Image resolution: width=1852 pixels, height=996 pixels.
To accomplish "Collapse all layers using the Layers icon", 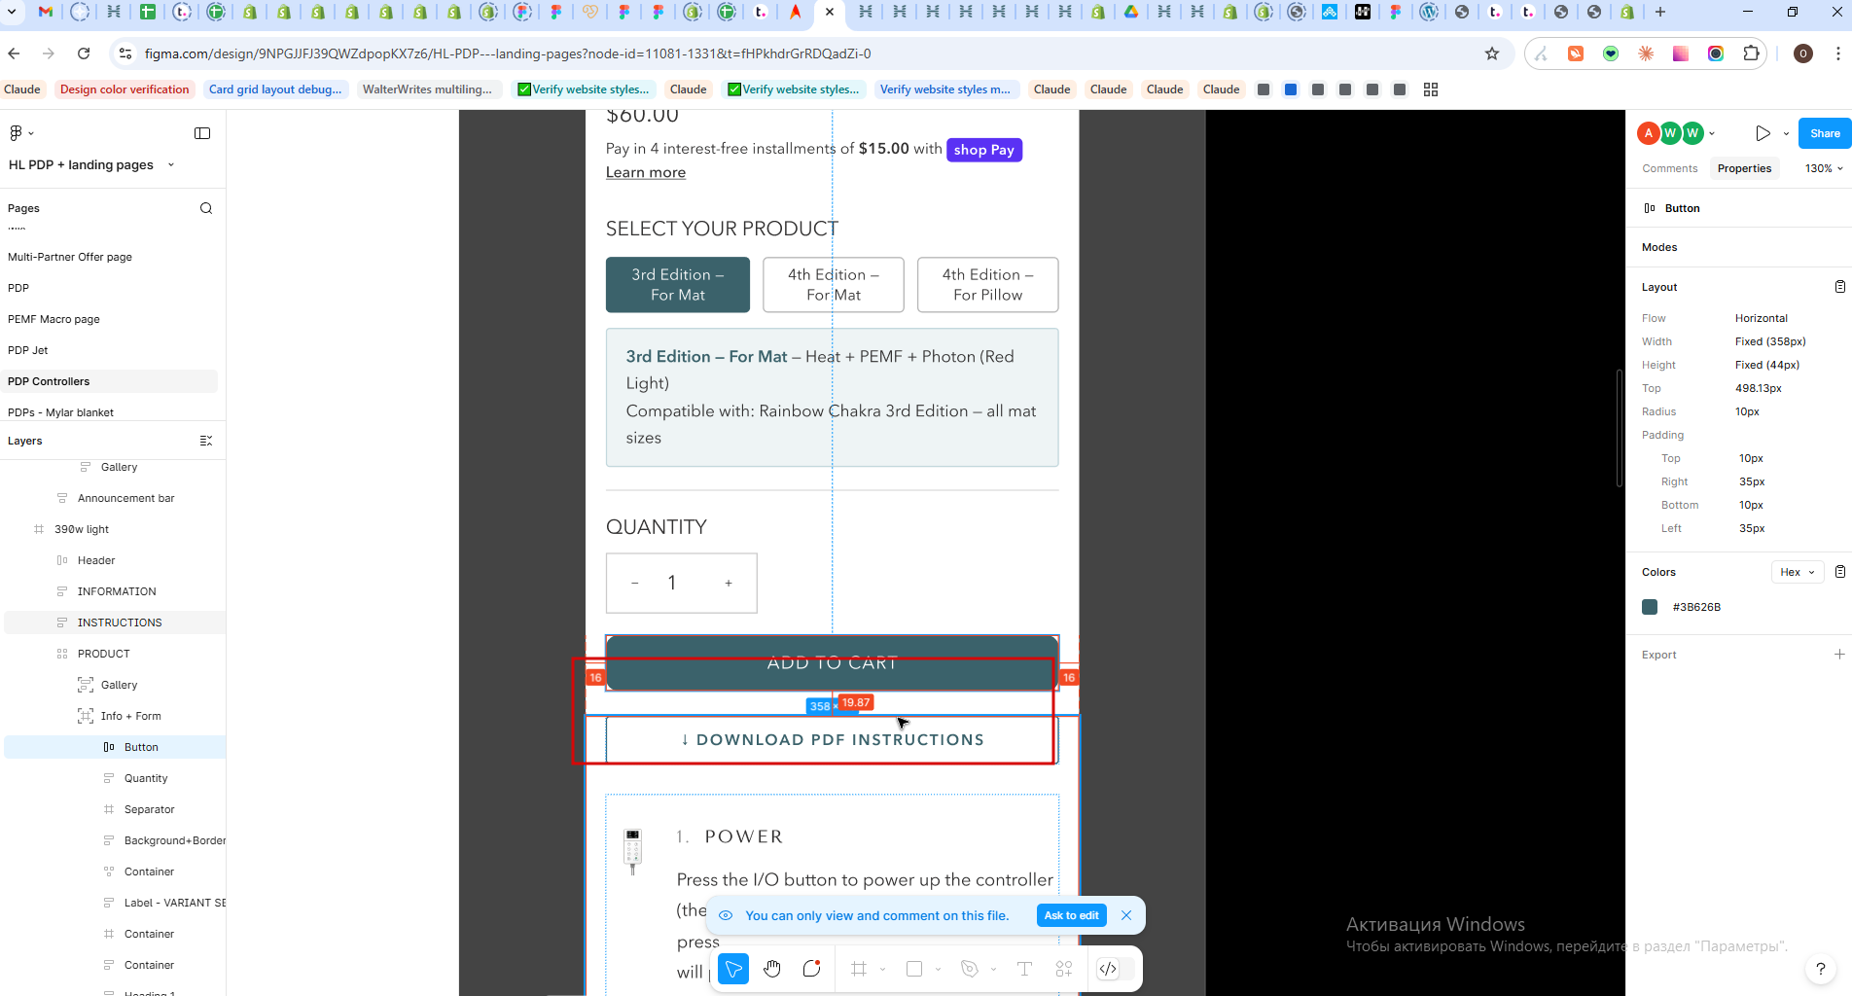I will (x=206, y=441).
